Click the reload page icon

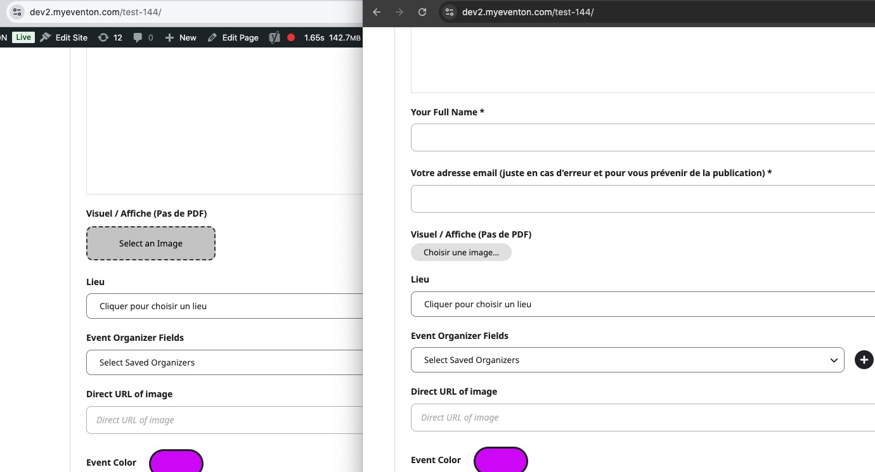click(x=422, y=12)
